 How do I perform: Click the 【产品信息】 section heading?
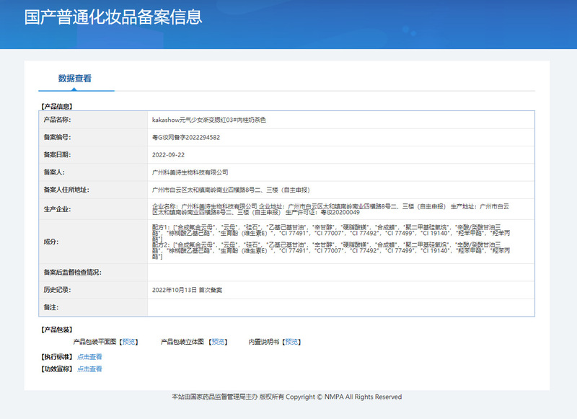56,106
